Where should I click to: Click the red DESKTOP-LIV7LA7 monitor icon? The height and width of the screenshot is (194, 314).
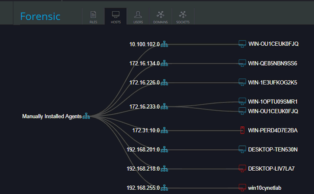point(242,169)
